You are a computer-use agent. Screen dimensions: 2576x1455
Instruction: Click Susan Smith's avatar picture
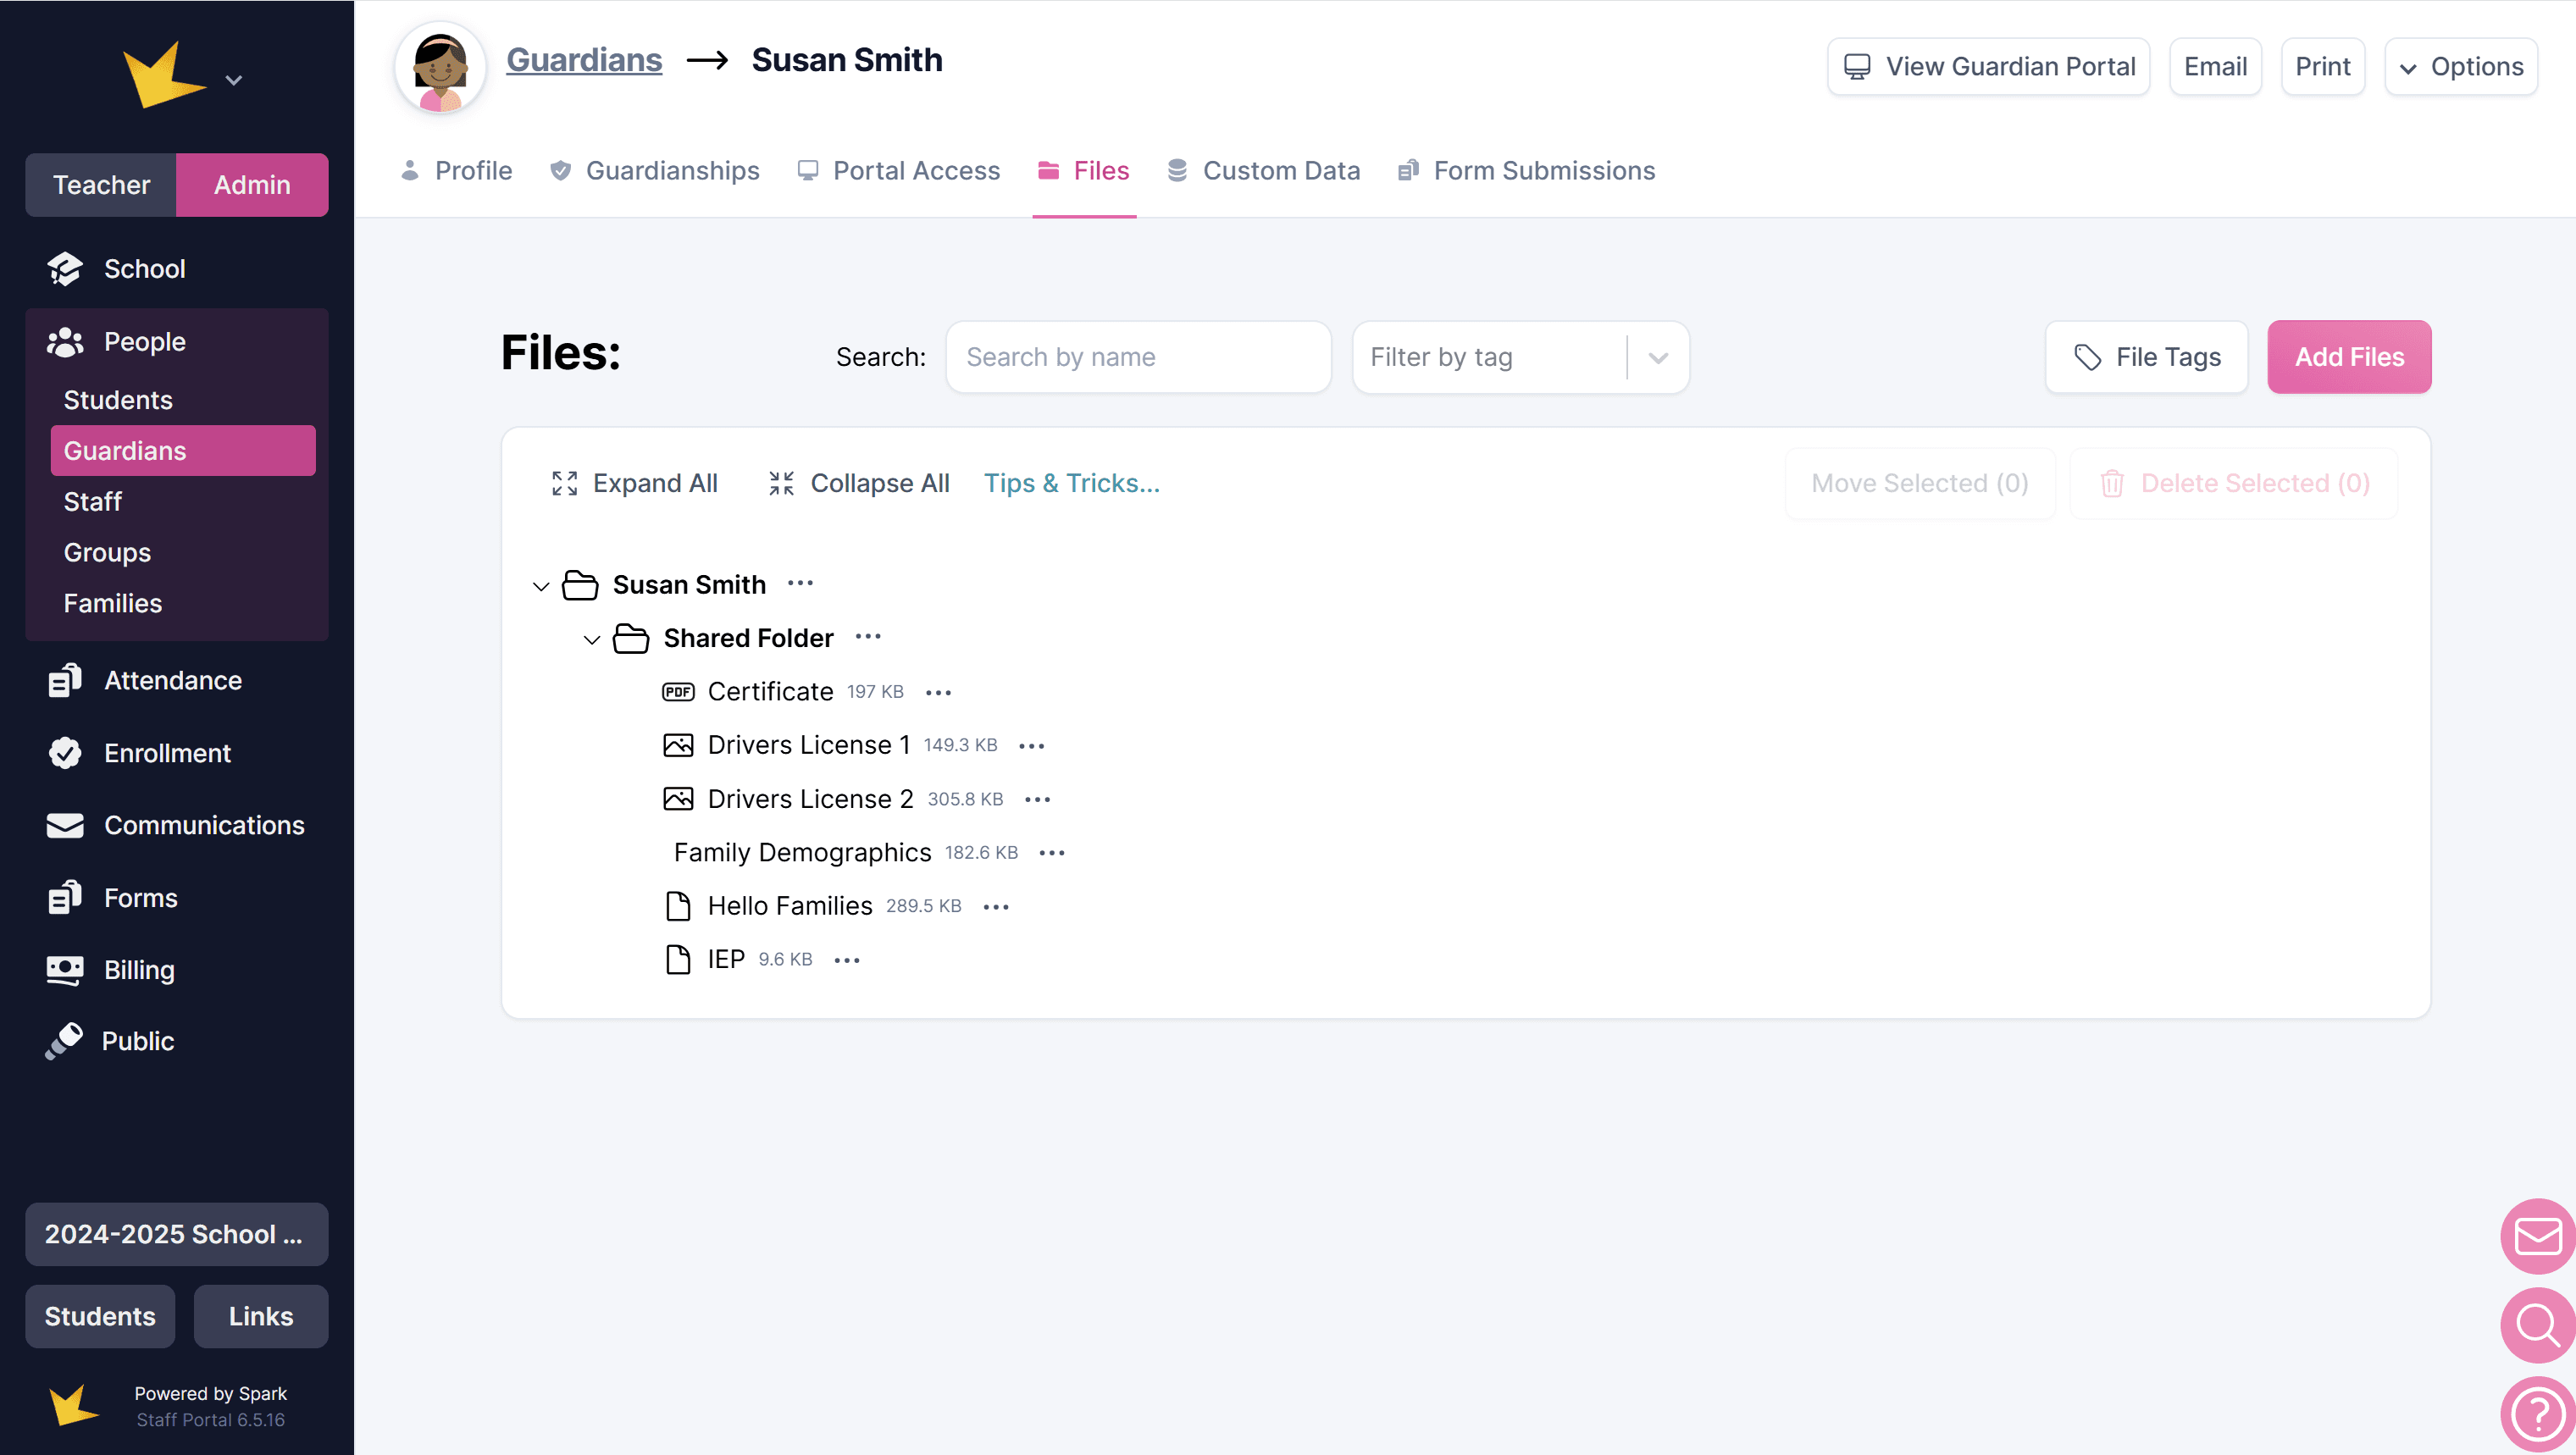[x=440, y=68]
